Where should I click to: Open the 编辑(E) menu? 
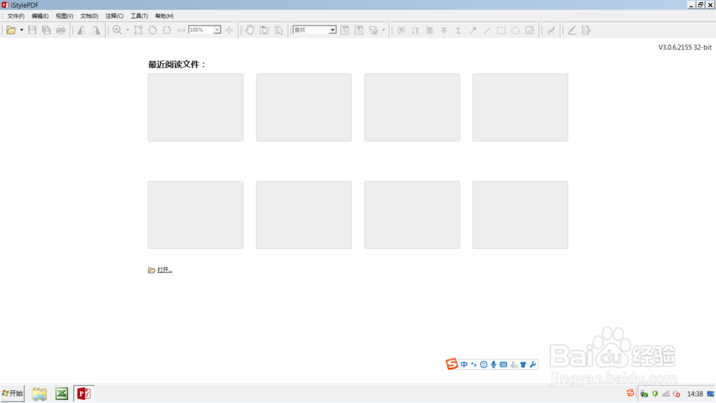tap(40, 16)
